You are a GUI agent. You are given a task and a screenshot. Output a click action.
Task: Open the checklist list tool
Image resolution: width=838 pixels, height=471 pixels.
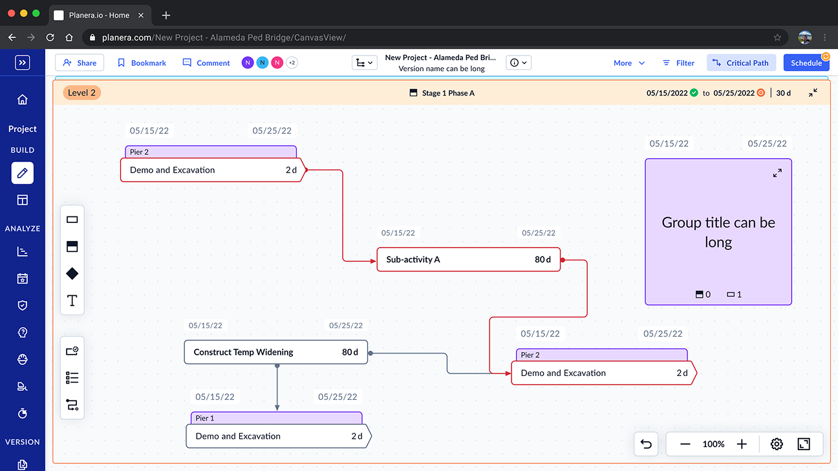72,378
